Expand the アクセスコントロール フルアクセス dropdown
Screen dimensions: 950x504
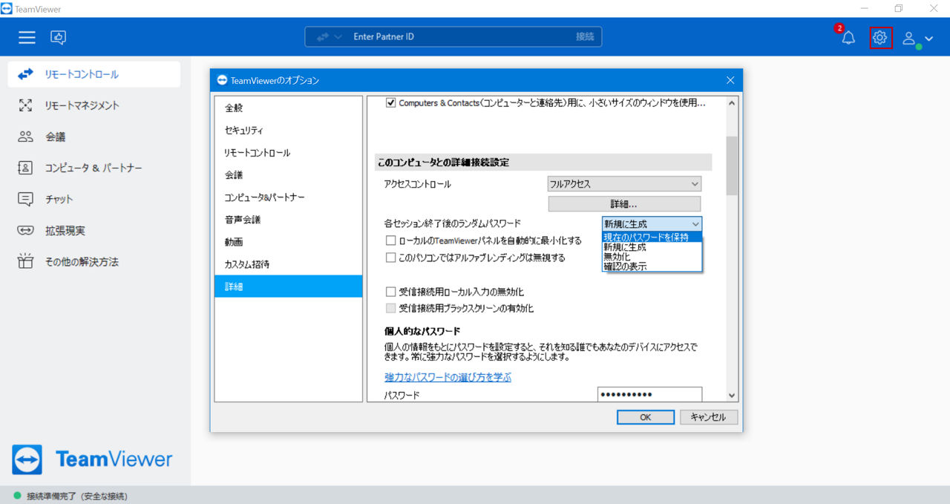pos(625,183)
